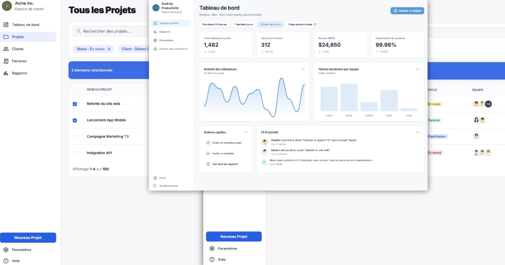
Task: Open the Factures receipt icon
Action: coord(6,61)
